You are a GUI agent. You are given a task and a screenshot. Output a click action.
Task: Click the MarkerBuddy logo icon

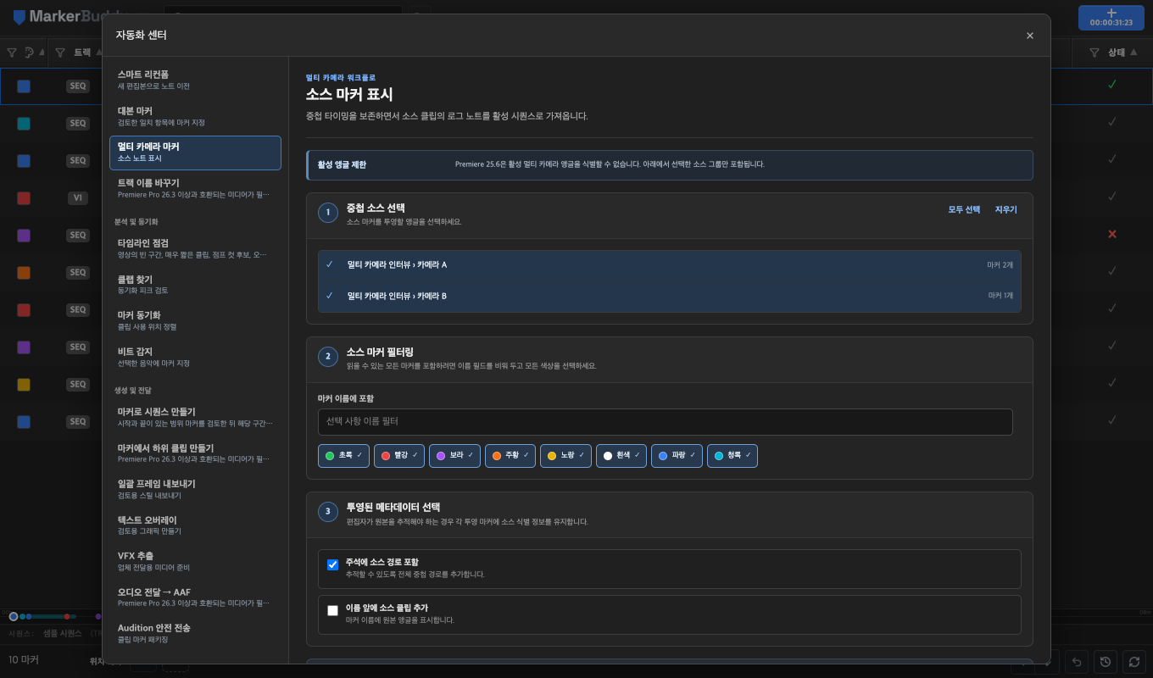pos(19,17)
